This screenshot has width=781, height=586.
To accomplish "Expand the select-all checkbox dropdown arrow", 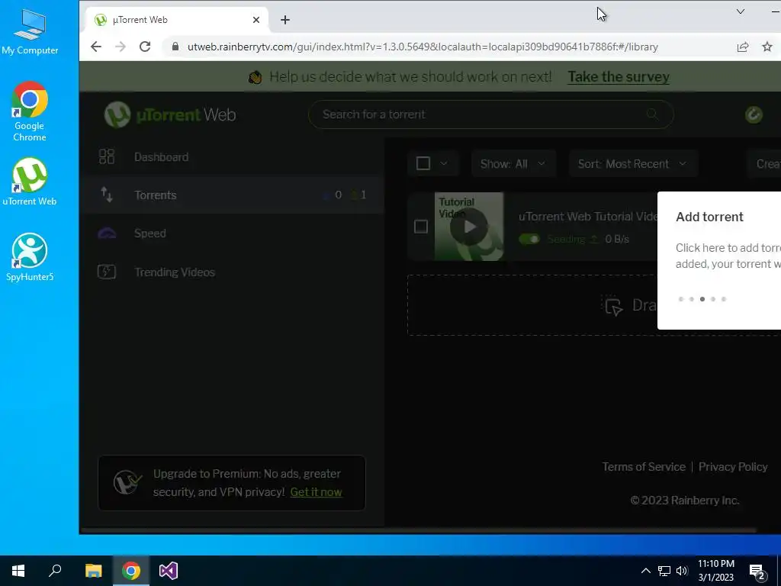I will coord(444,163).
